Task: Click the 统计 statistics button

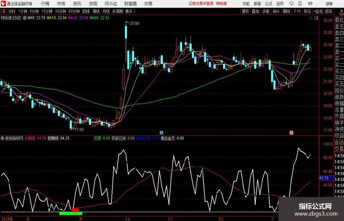Action: click(x=276, y=11)
